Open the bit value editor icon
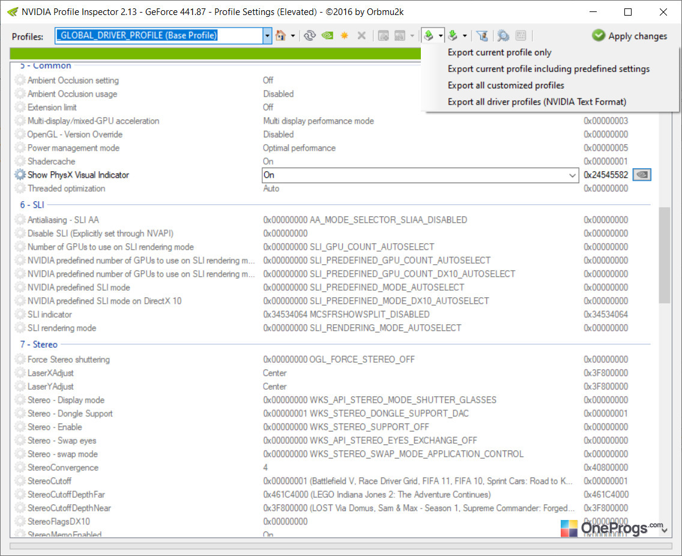This screenshot has height=556, width=682. click(x=521, y=35)
